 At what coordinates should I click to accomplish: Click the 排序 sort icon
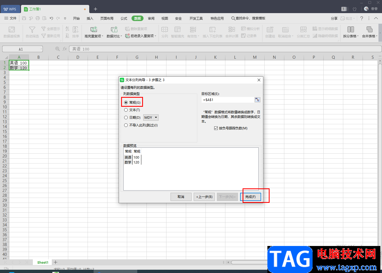[76, 29]
